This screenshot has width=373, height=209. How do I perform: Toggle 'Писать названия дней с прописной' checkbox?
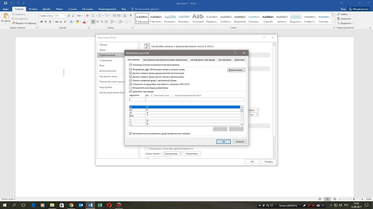(x=131, y=80)
